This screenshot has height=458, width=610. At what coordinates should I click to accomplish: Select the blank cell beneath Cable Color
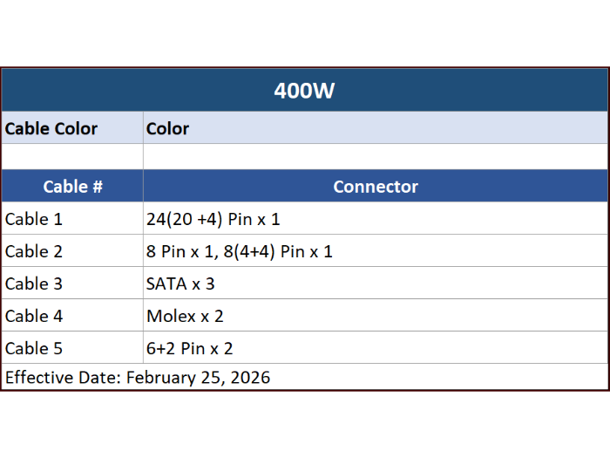[x=72, y=156]
